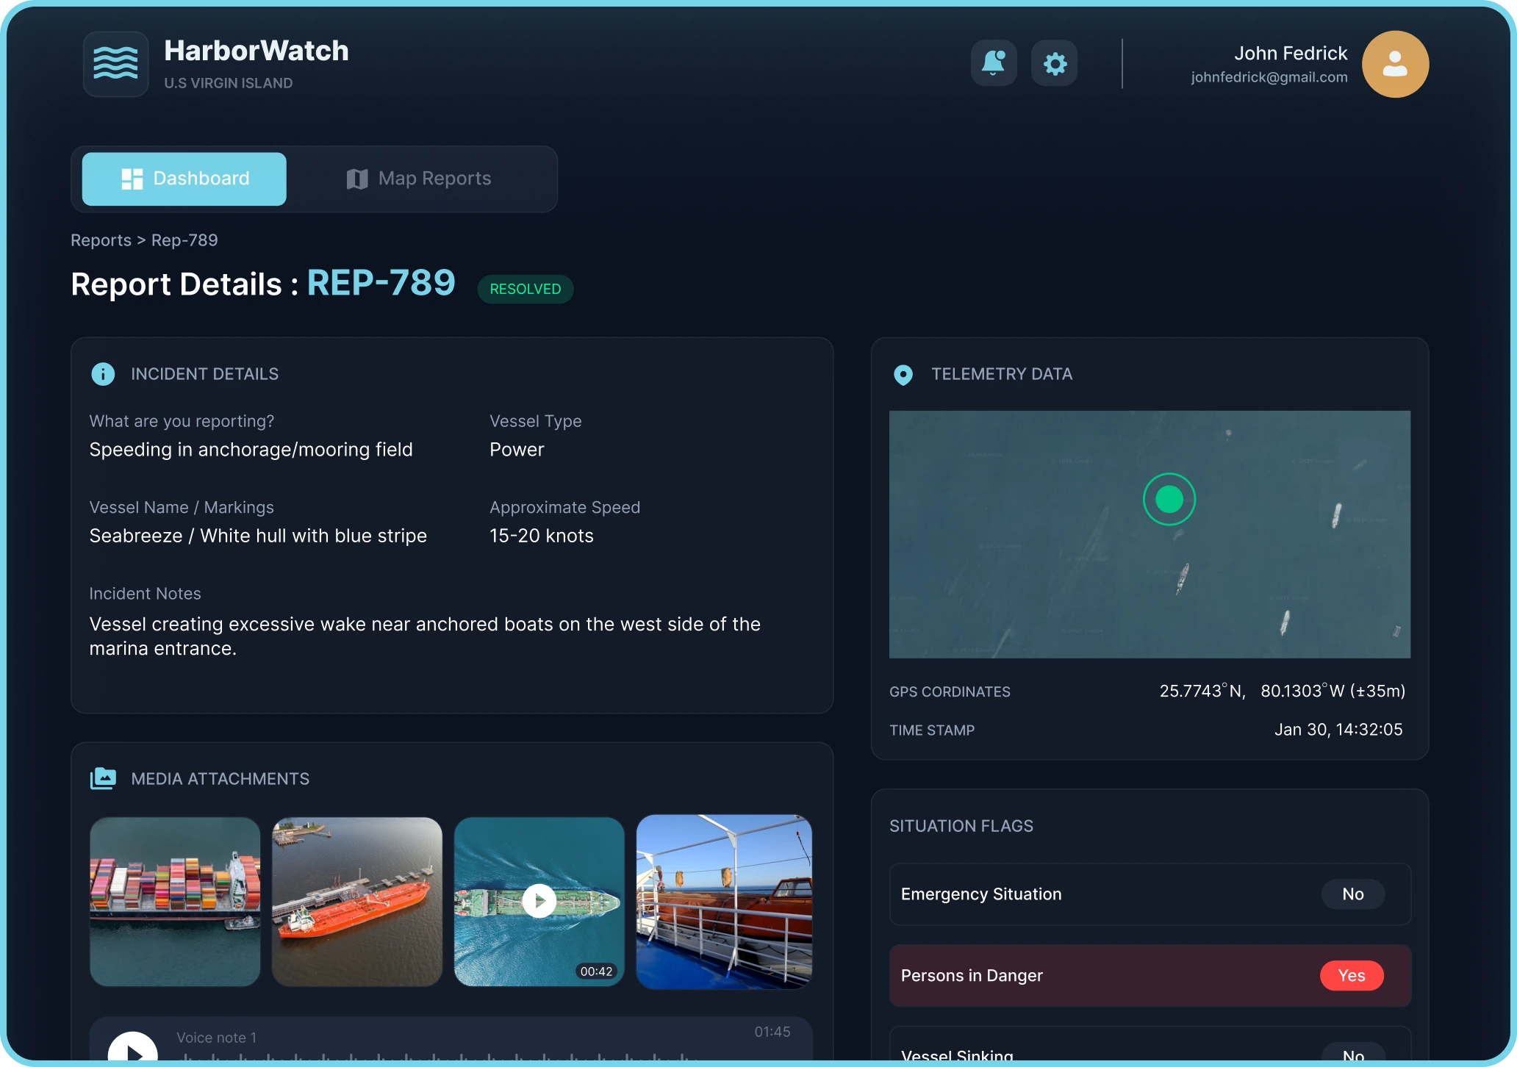This screenshot has width=1517, height=1067.
Task: Click the Rep-789 breadcrumb item
Action: tap(184, 240)
